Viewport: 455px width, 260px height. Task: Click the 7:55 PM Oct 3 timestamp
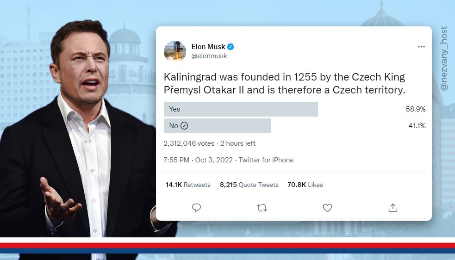199,160
